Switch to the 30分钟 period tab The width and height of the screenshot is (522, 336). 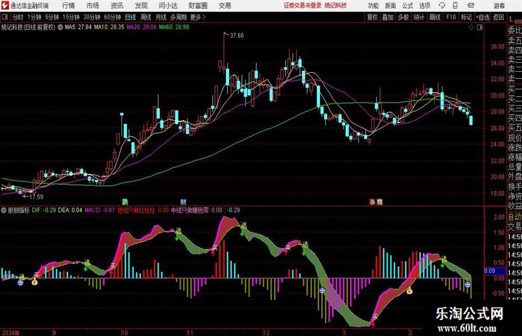point(92,17)
